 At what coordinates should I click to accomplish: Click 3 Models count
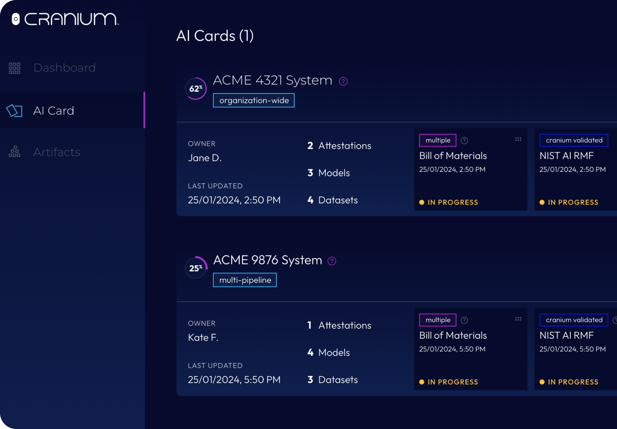pyautogui.click(x=328, y=173)
